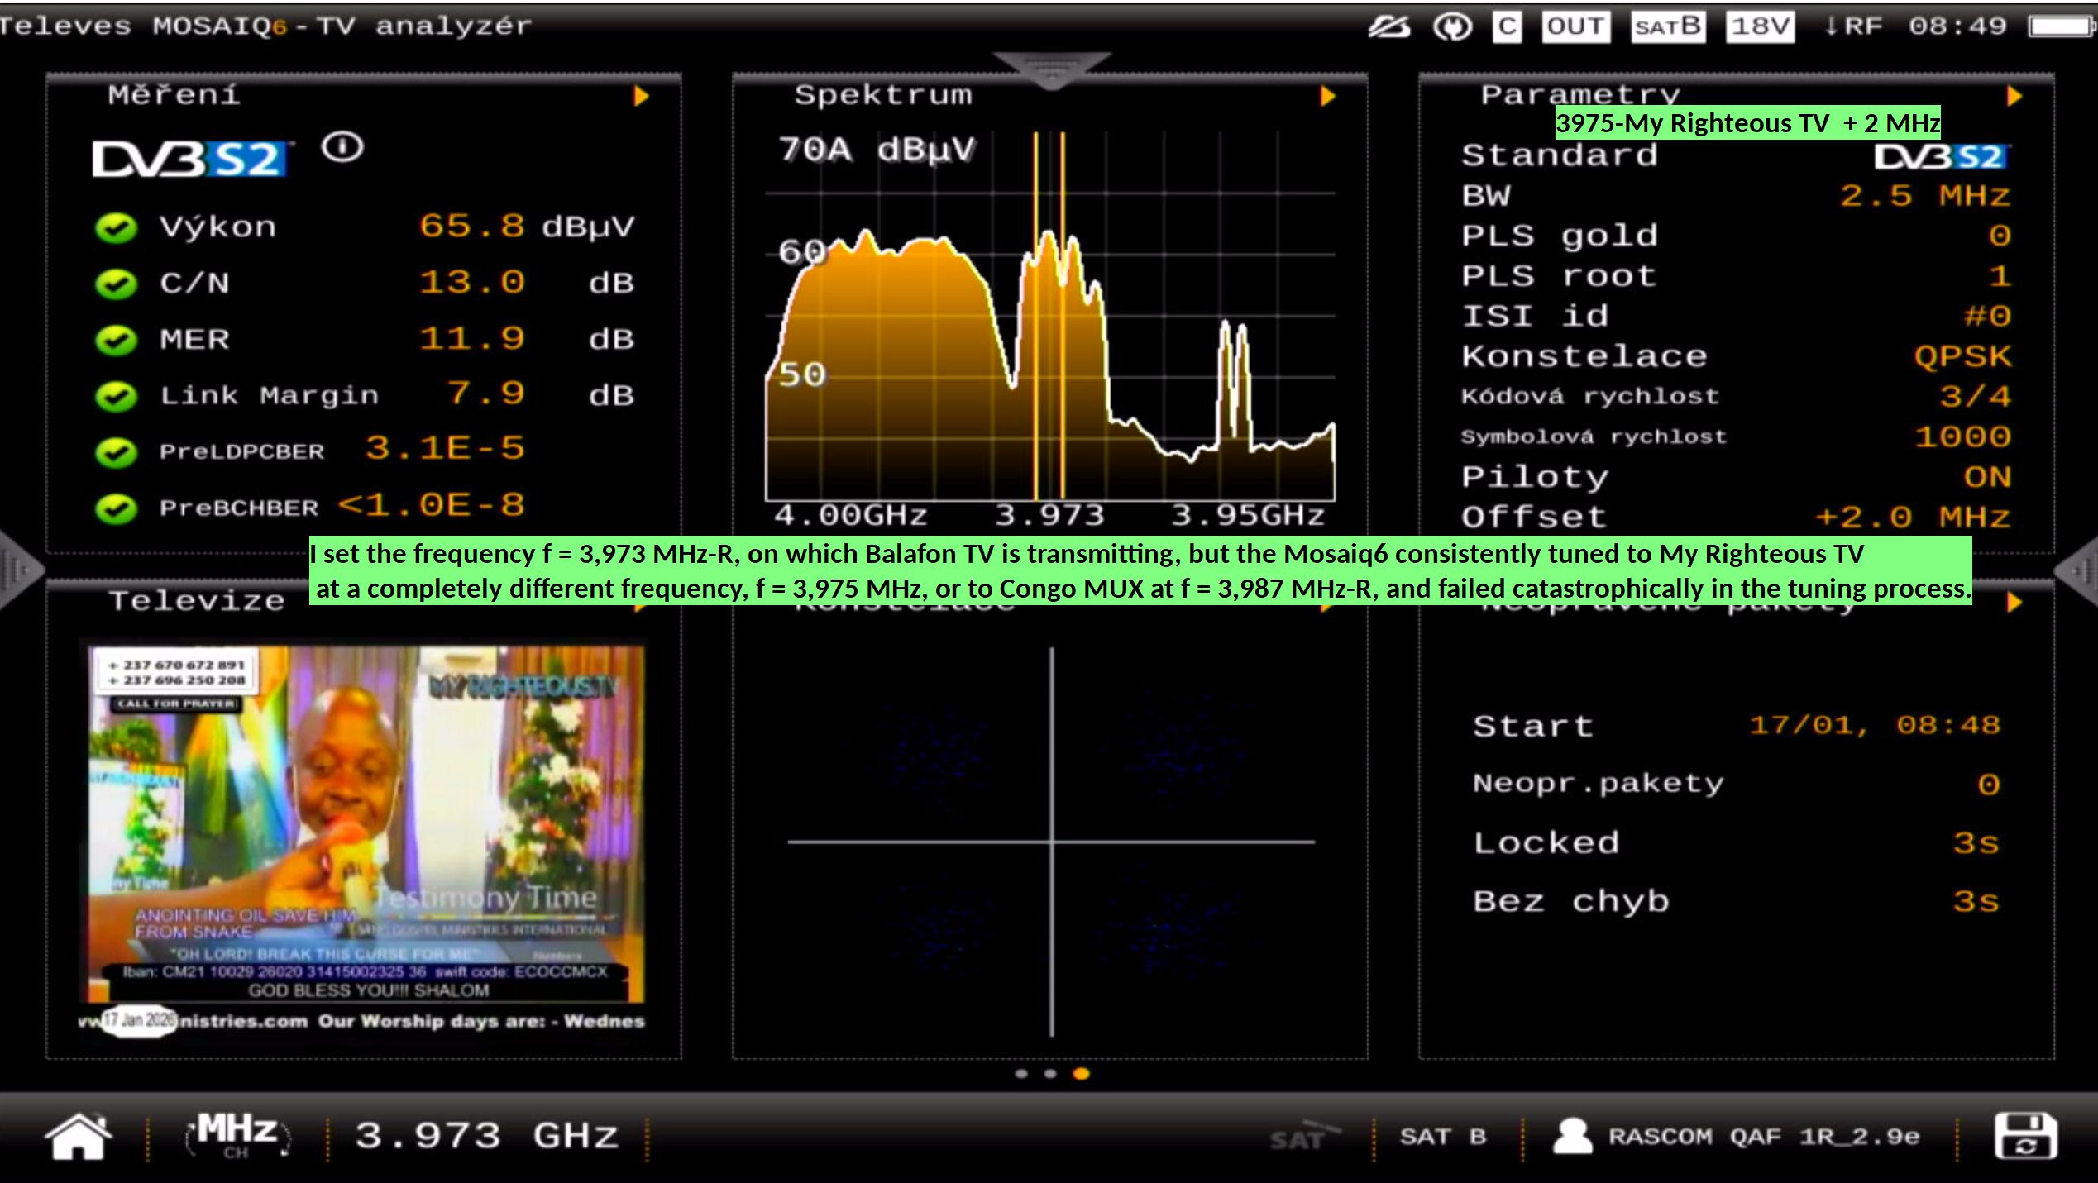Go to the first page indicator dot
Viewport: 2098px width, 1183px height.
(1021, 1074)
